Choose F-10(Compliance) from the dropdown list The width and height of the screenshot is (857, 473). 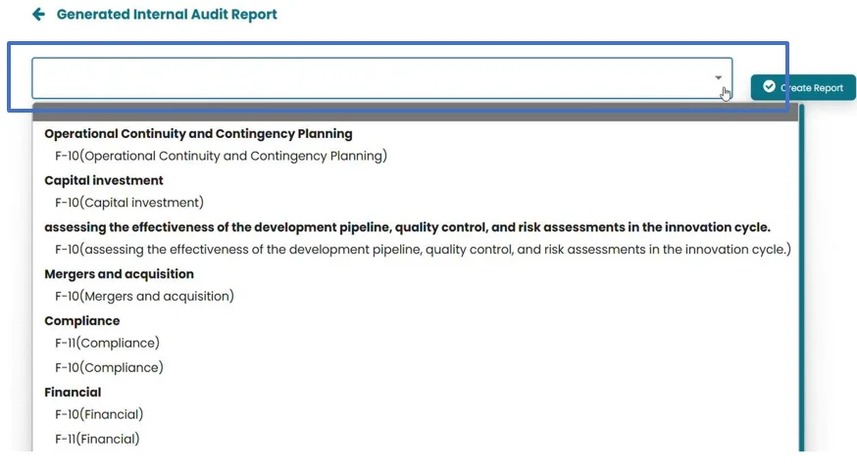(109, 368)
